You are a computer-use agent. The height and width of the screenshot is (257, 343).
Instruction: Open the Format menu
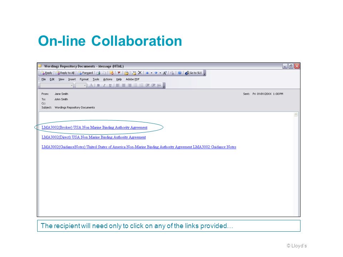click(x=84, y=79)
